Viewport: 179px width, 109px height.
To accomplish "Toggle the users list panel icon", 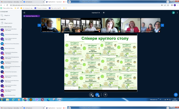I will tap(24, 13).
